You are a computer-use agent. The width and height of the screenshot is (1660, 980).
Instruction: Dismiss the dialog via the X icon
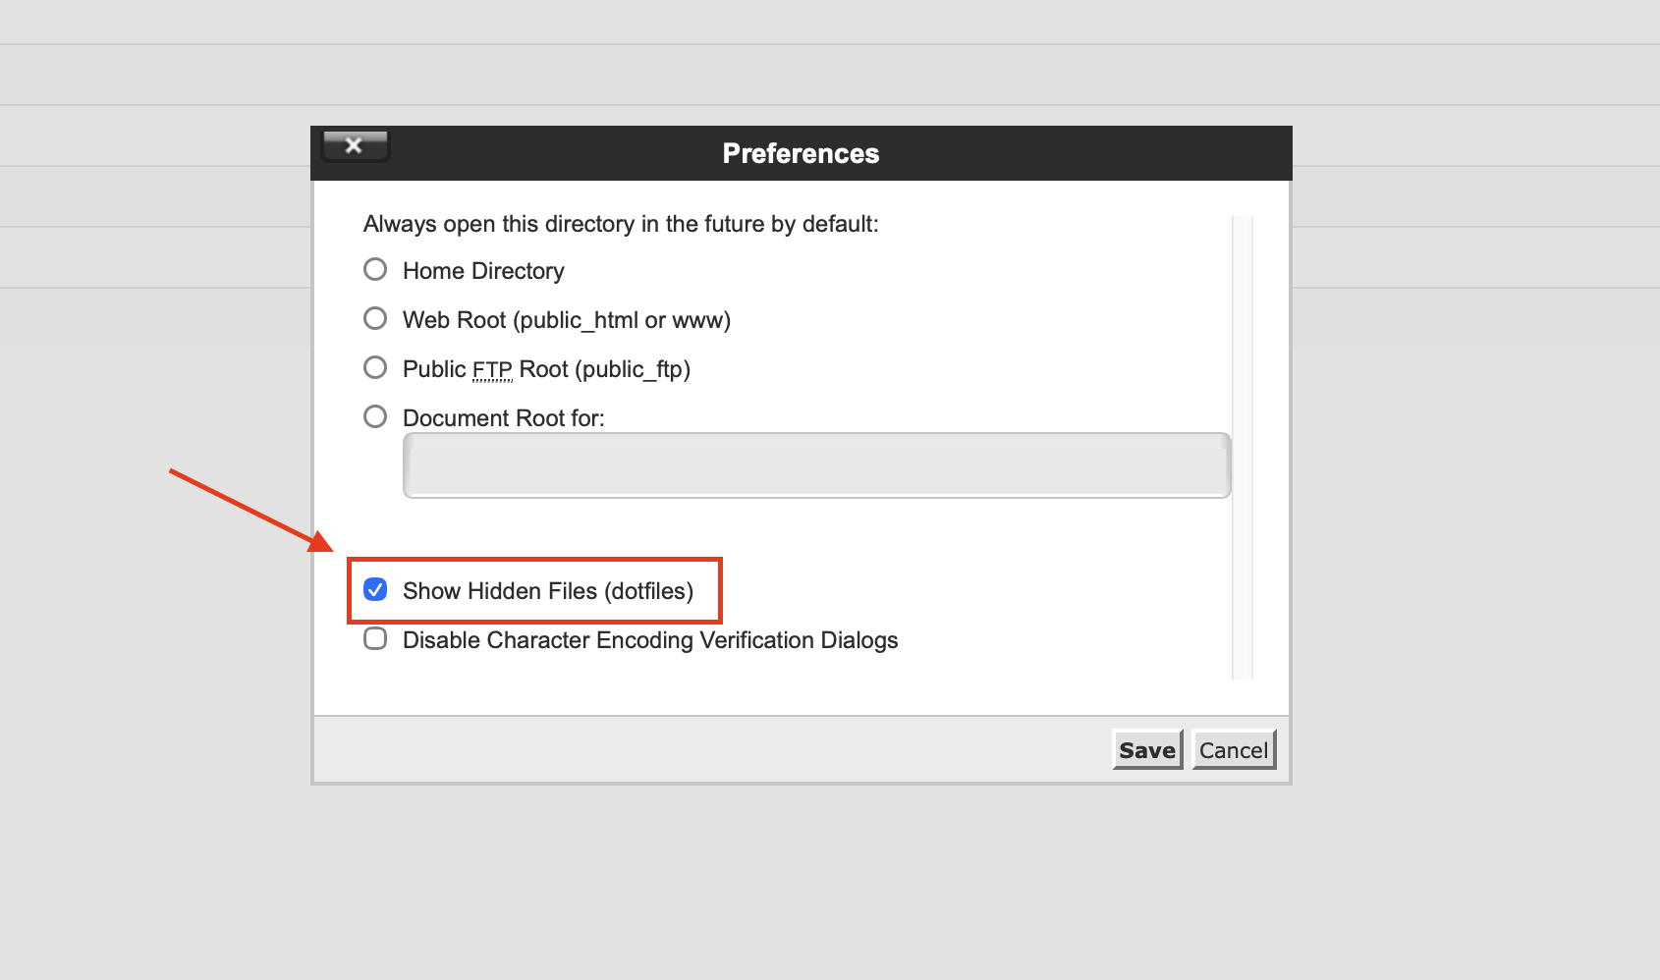coord(355,145)
